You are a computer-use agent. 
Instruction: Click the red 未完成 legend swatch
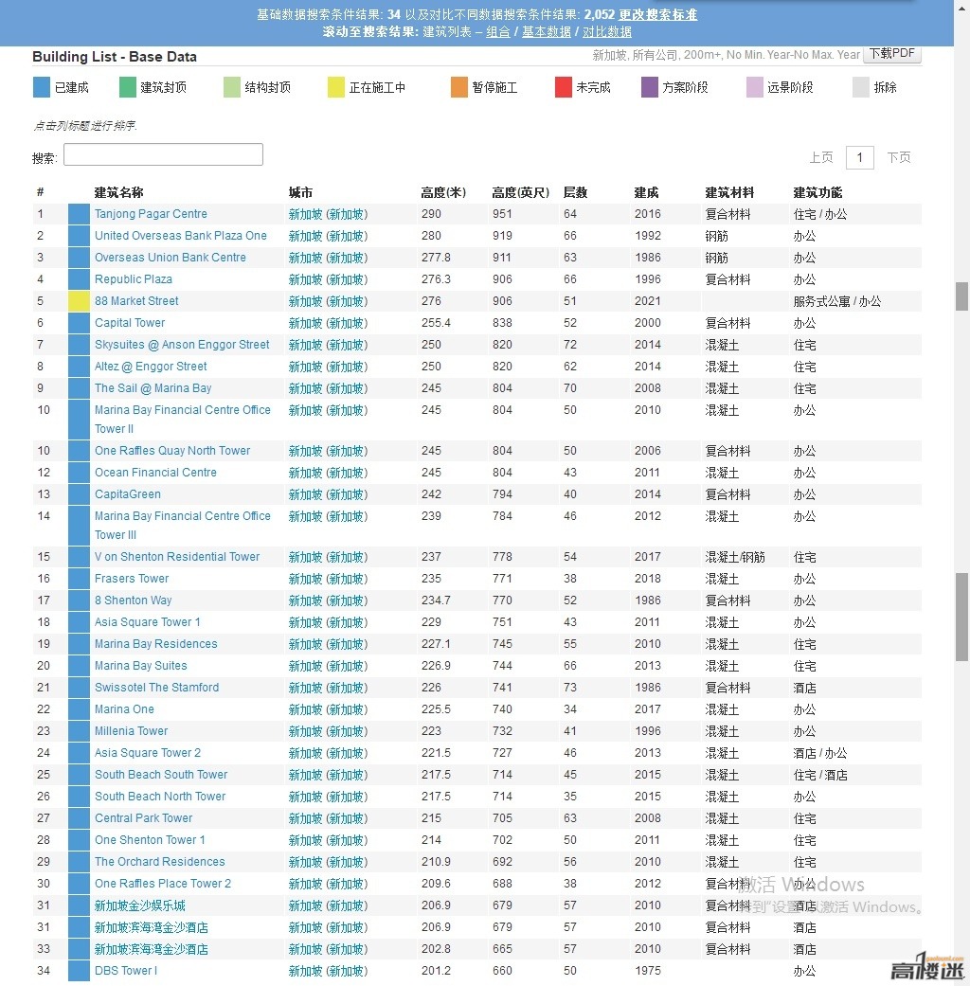click(563, 87)
